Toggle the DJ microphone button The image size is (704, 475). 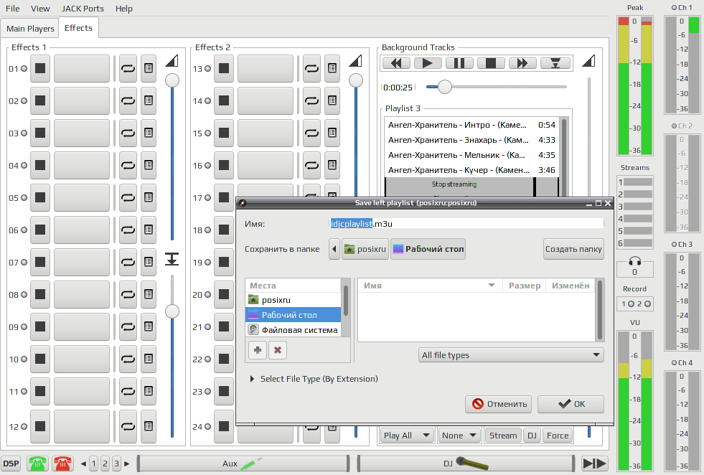coord(466,464)
